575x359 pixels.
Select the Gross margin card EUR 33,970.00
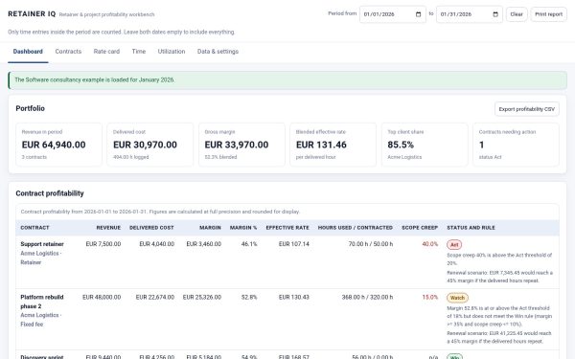tap(241, 145)
